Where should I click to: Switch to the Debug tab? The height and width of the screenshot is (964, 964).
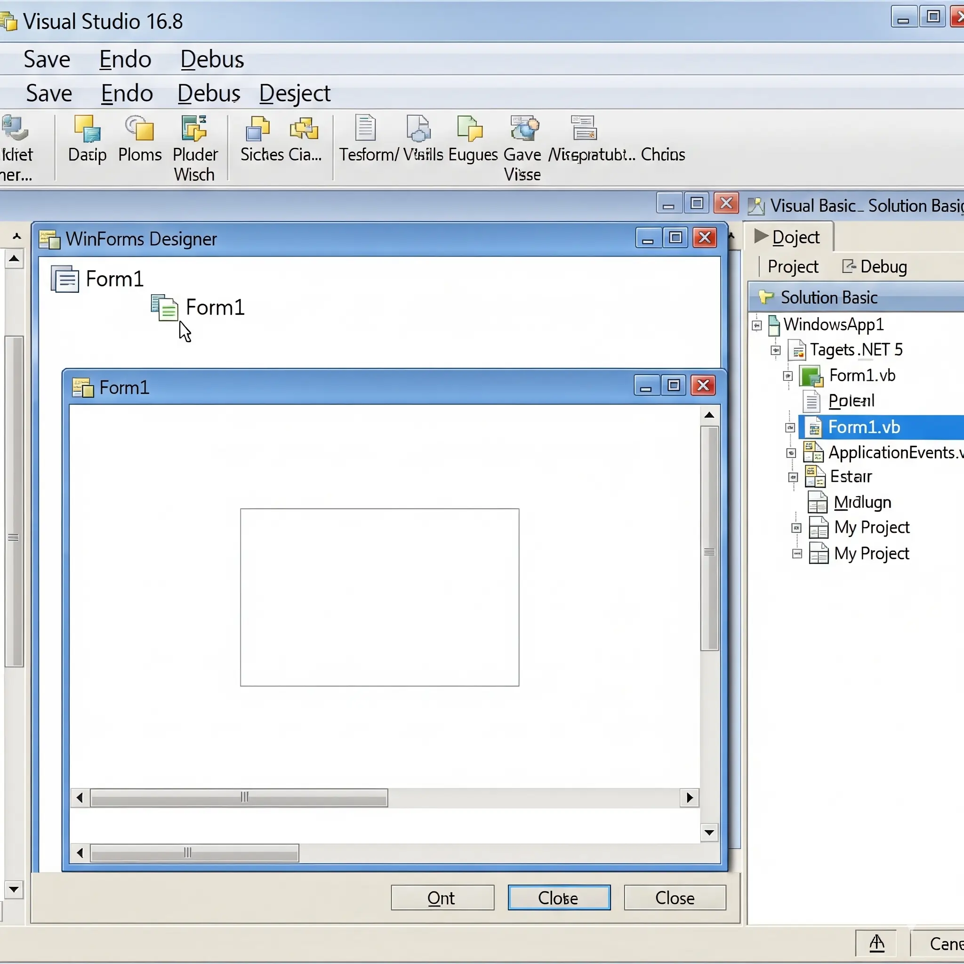click(x=874, y=267)
